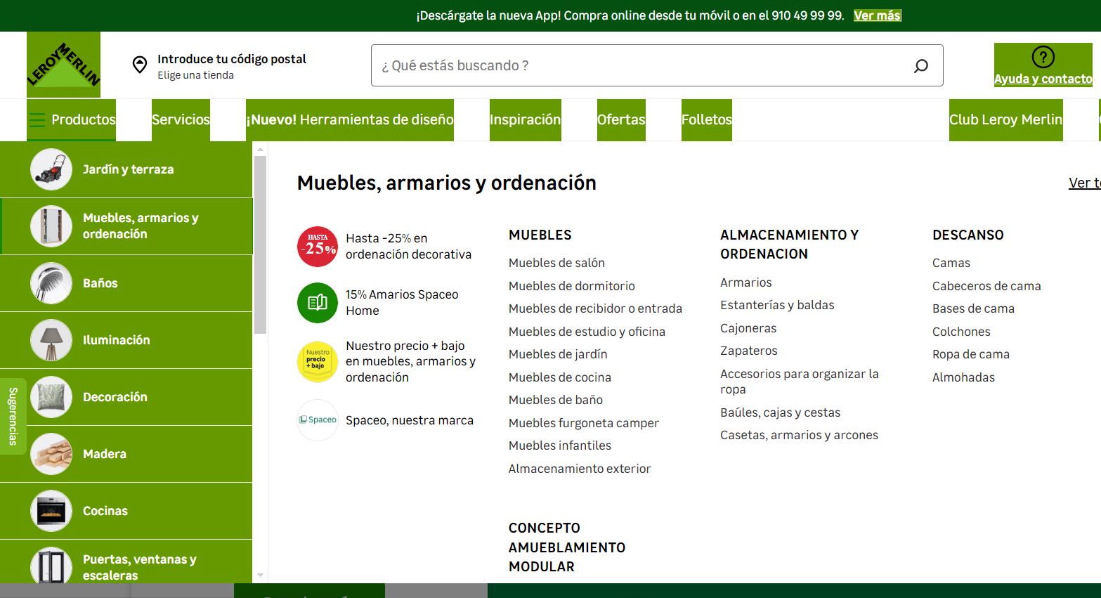Click the green Spaceo Home catalog icon
Viewport: 1101px width, 598px height.
coord(318,303)
